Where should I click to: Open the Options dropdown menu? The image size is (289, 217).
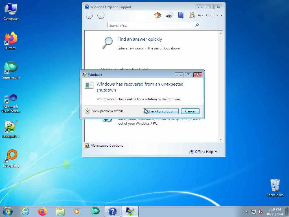tap(214, 15)
